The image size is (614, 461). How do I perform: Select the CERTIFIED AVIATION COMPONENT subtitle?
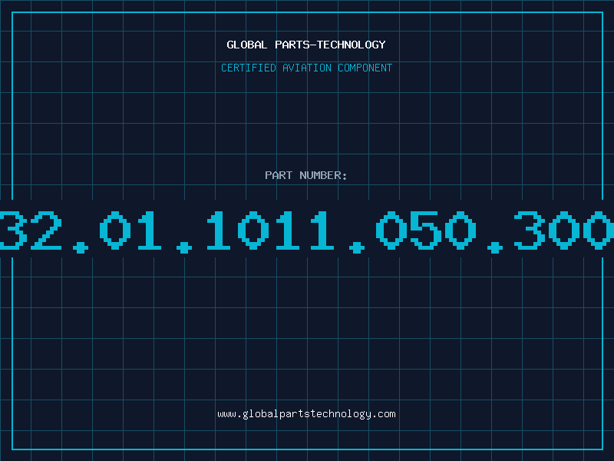pos(306,68)
